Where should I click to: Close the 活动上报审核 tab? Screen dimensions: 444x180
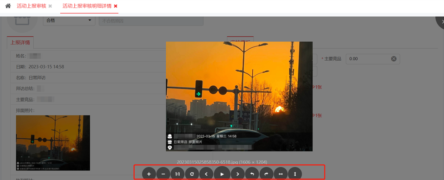(50, 6)
